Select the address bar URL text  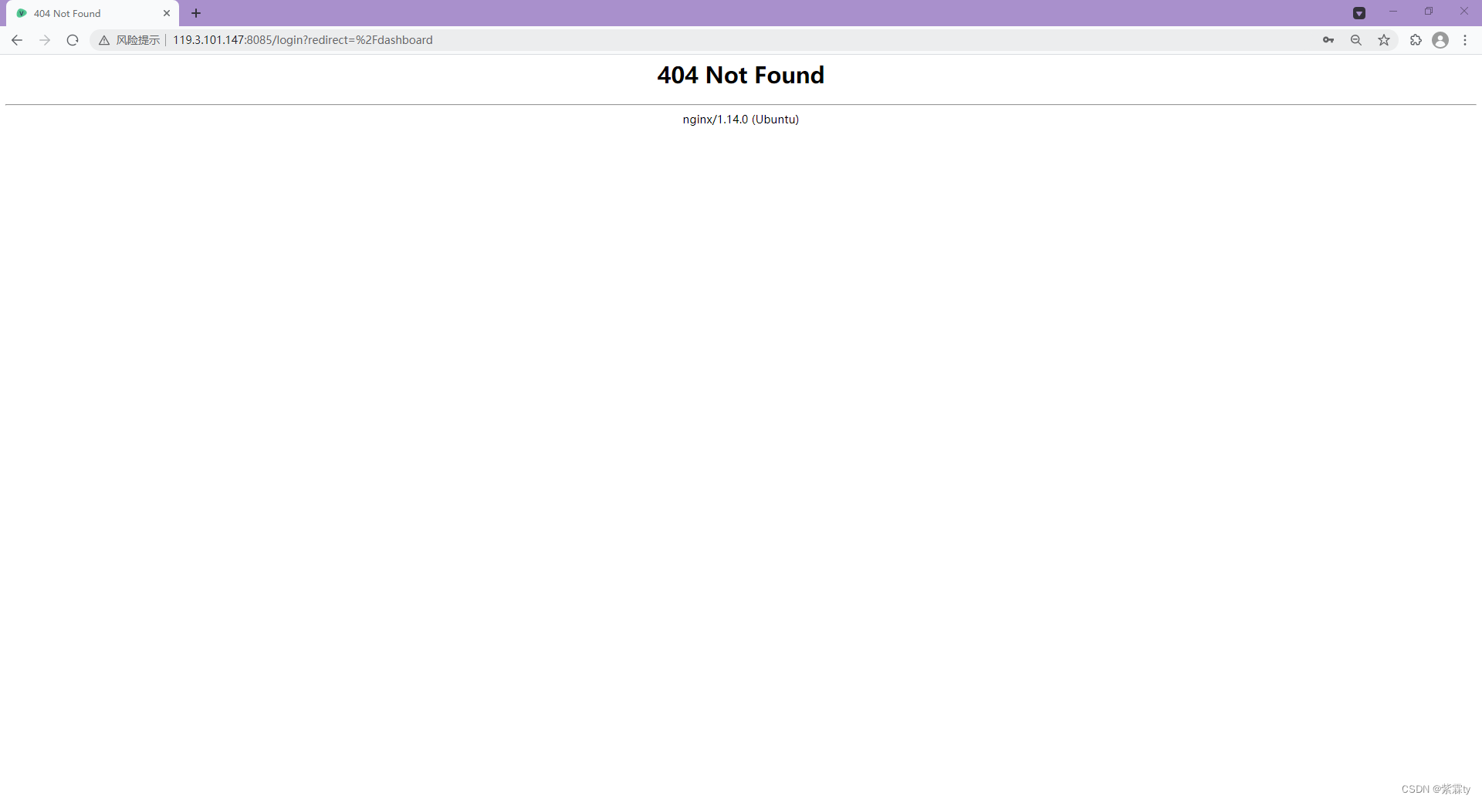pos(303,40)
